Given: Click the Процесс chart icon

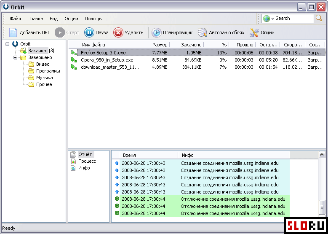Looking at the screenshot, I should 73,161.
